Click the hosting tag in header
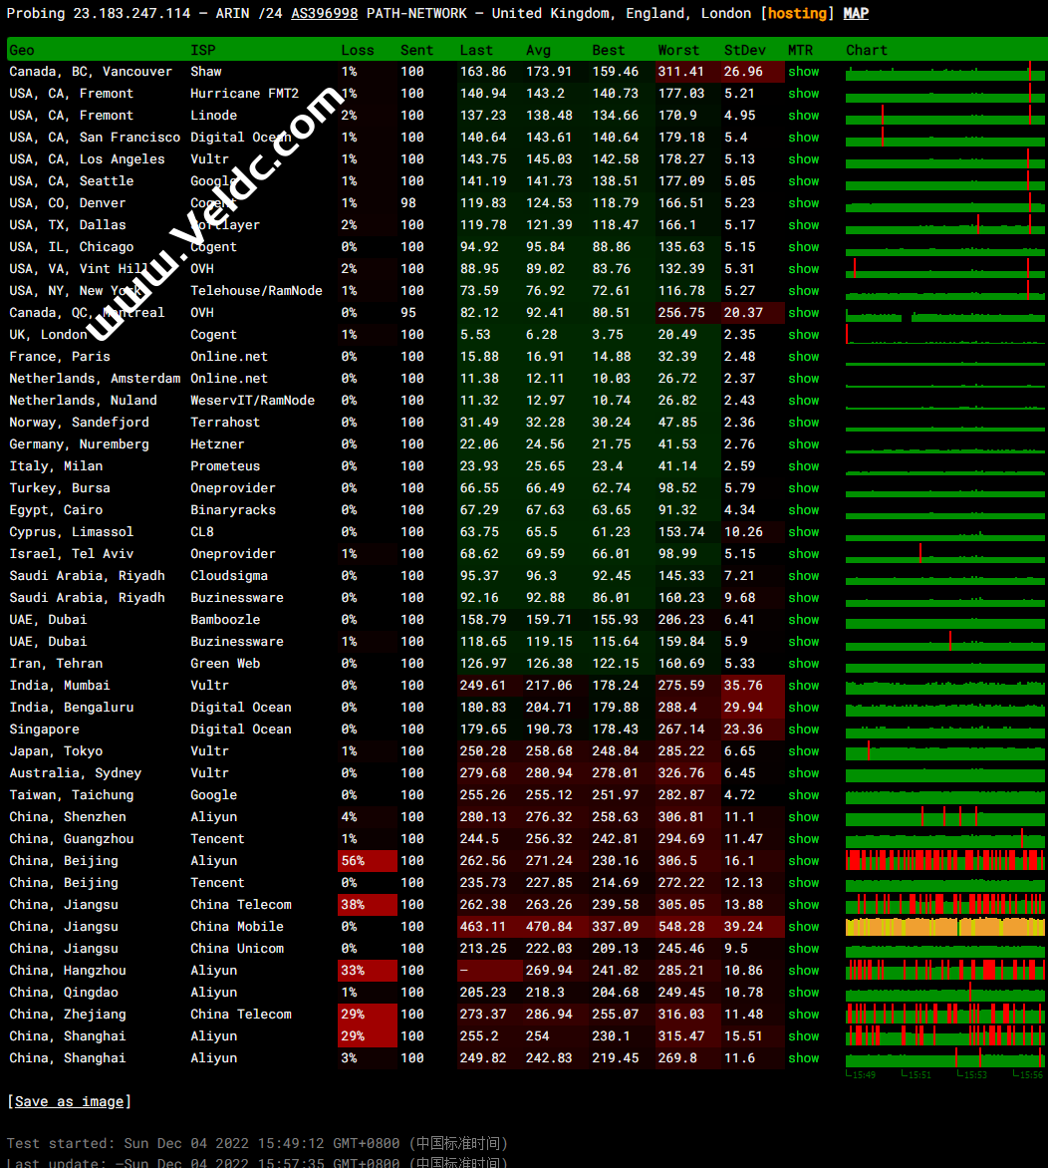This screenshot has height=1168, width=1048. click(797, 13)
